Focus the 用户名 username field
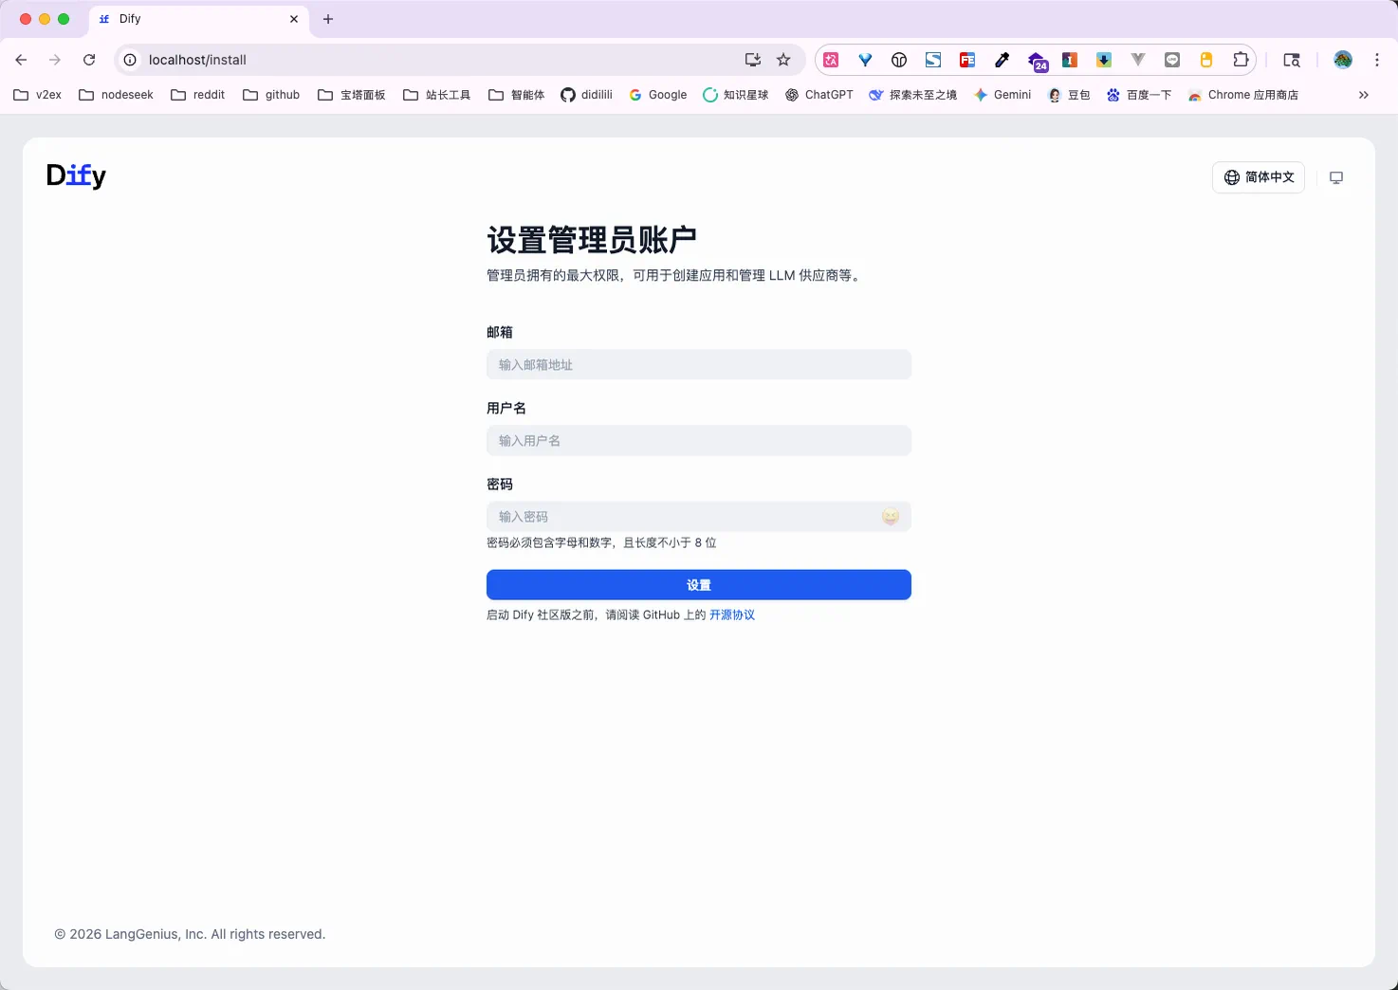The width and height of the screenshot is (1398, 990). click(699, 441)
